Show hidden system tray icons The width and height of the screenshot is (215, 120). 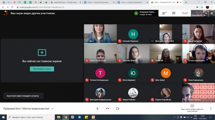point(174,117)
